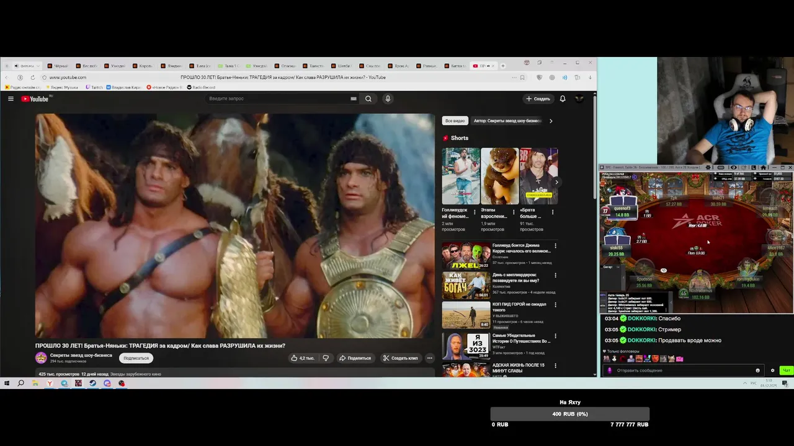Image resolution: width=794 pixels, height=446 pixels.
Task: Open Steam from the taskbar
Action: [x=92, y=383]
